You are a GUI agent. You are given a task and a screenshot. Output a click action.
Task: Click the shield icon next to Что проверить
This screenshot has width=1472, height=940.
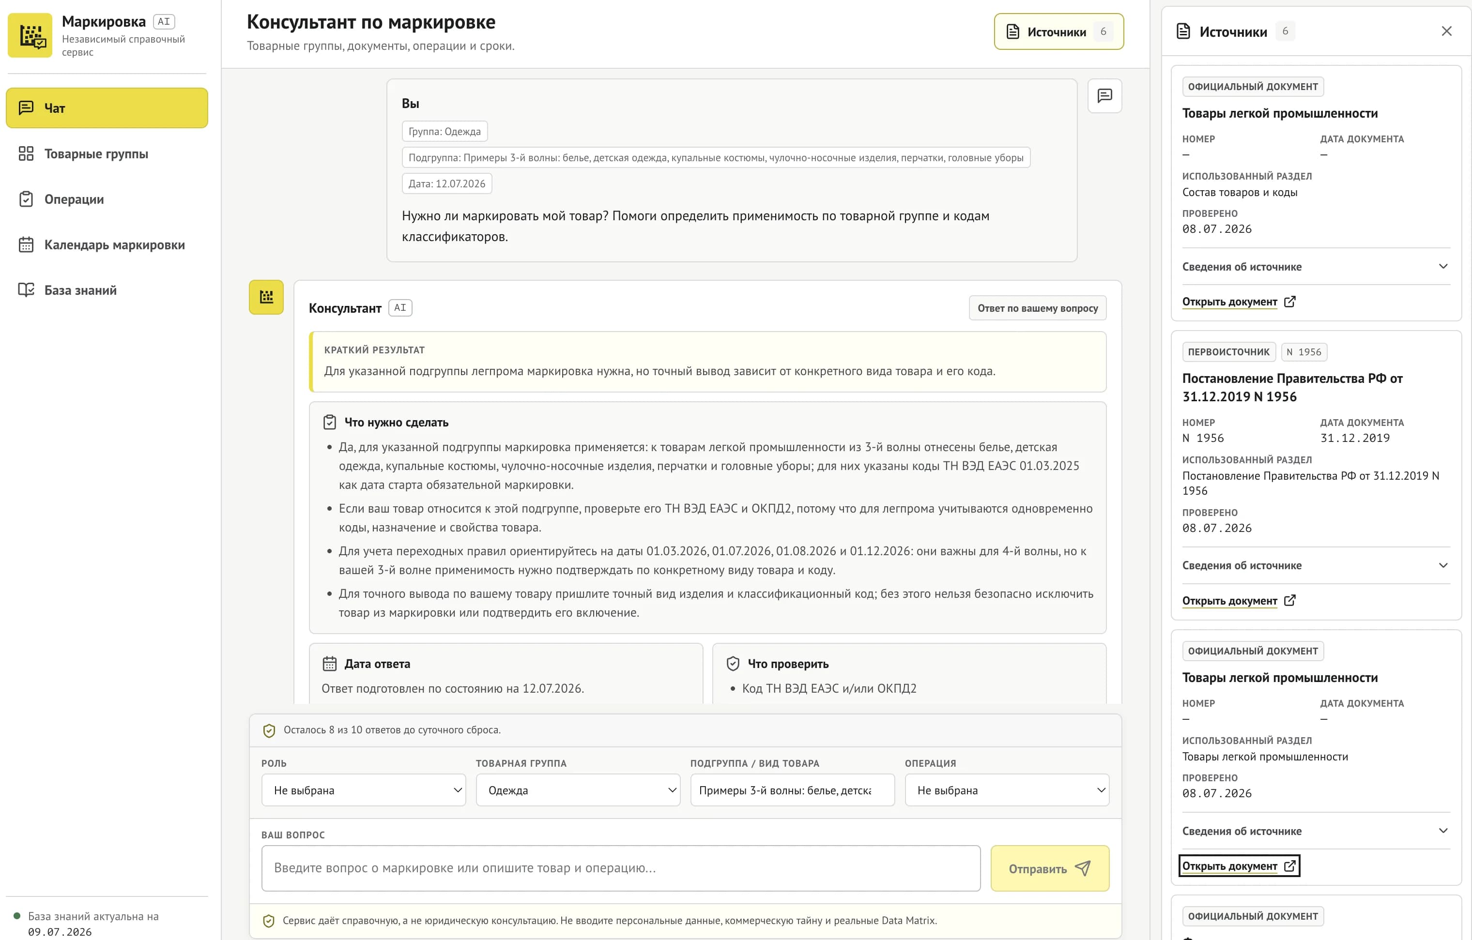pyautogui.click(x=733, y=664)
